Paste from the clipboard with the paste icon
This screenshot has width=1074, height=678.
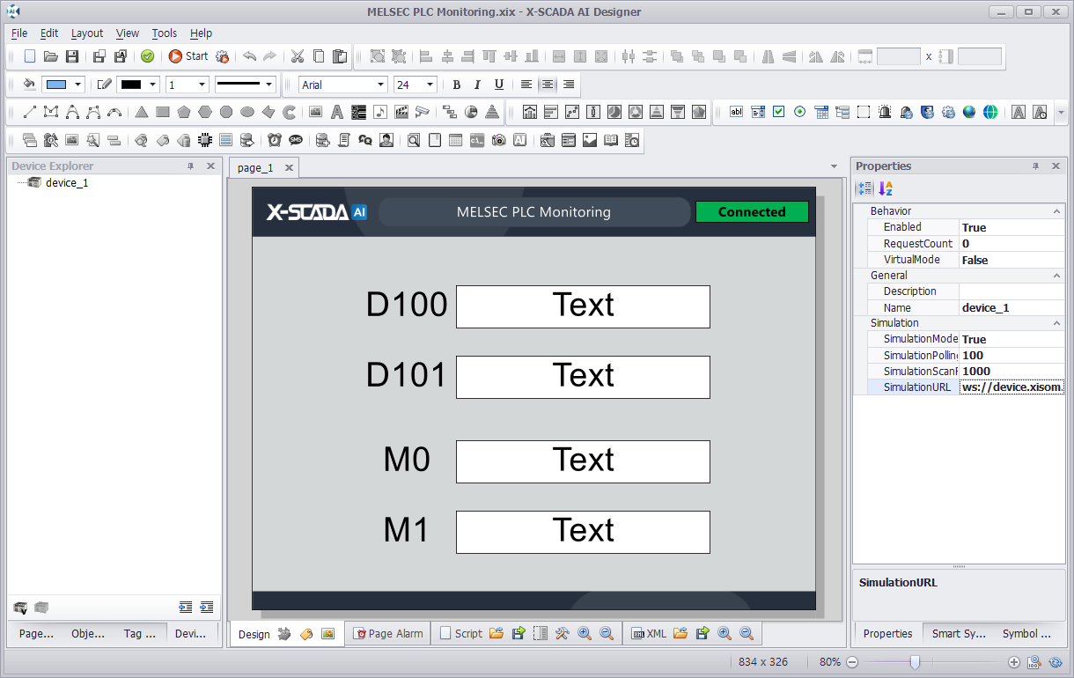point(340,56)
